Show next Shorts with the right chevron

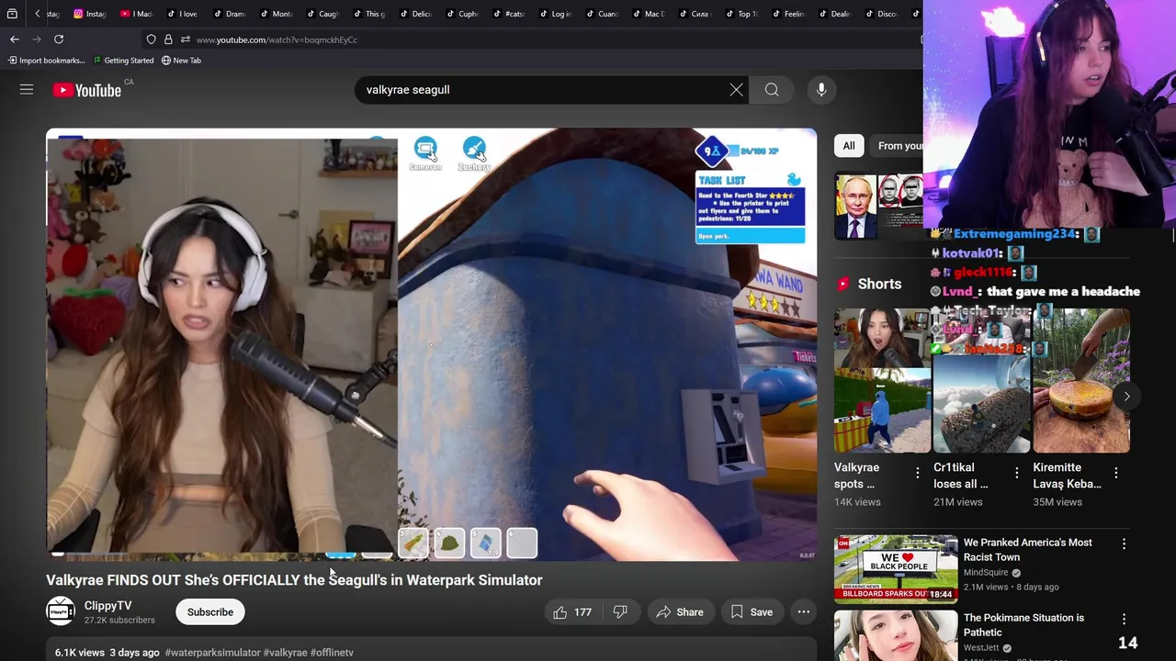coord(1126,396)
